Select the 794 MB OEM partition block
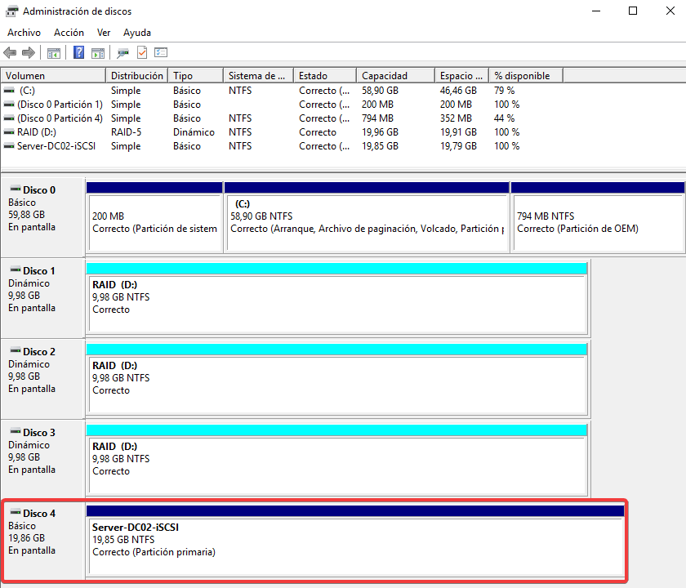 [x=596, y=216]
